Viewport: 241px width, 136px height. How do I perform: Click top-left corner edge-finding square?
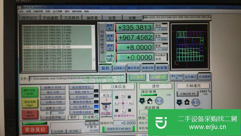[x=117, y=97]
